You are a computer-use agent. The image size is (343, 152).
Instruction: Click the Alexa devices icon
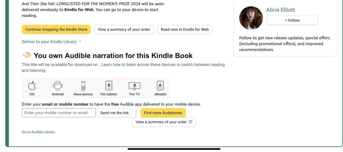(x=83, y=86)
